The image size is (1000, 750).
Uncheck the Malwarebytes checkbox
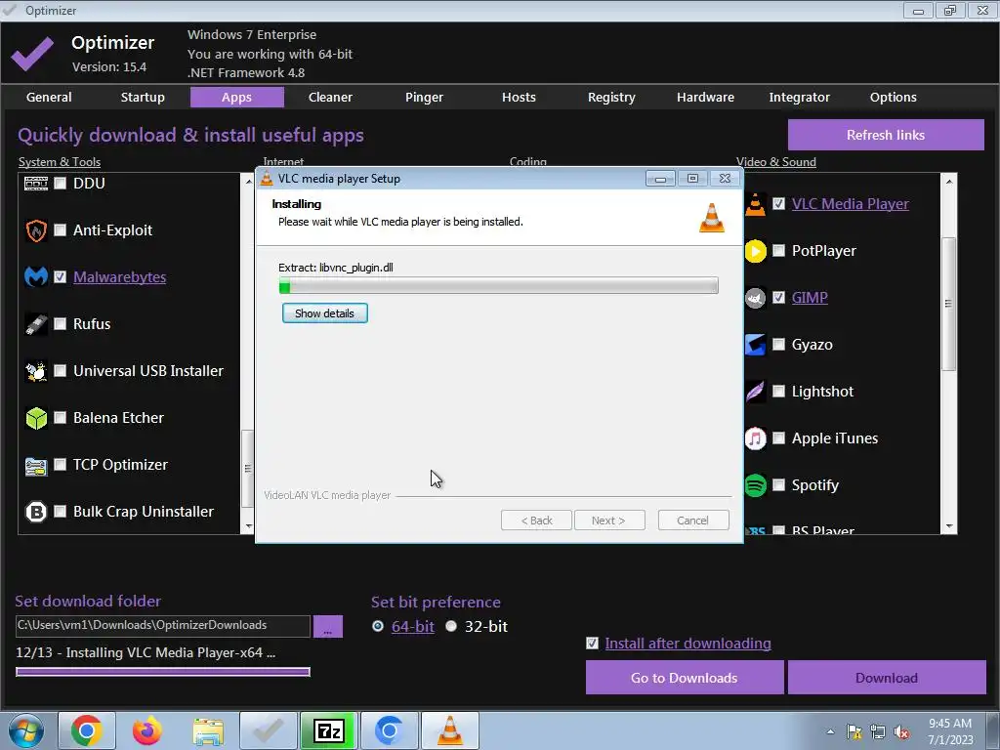60,276
